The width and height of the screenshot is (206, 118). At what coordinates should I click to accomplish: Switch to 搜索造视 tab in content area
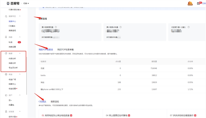pos(55,102)
